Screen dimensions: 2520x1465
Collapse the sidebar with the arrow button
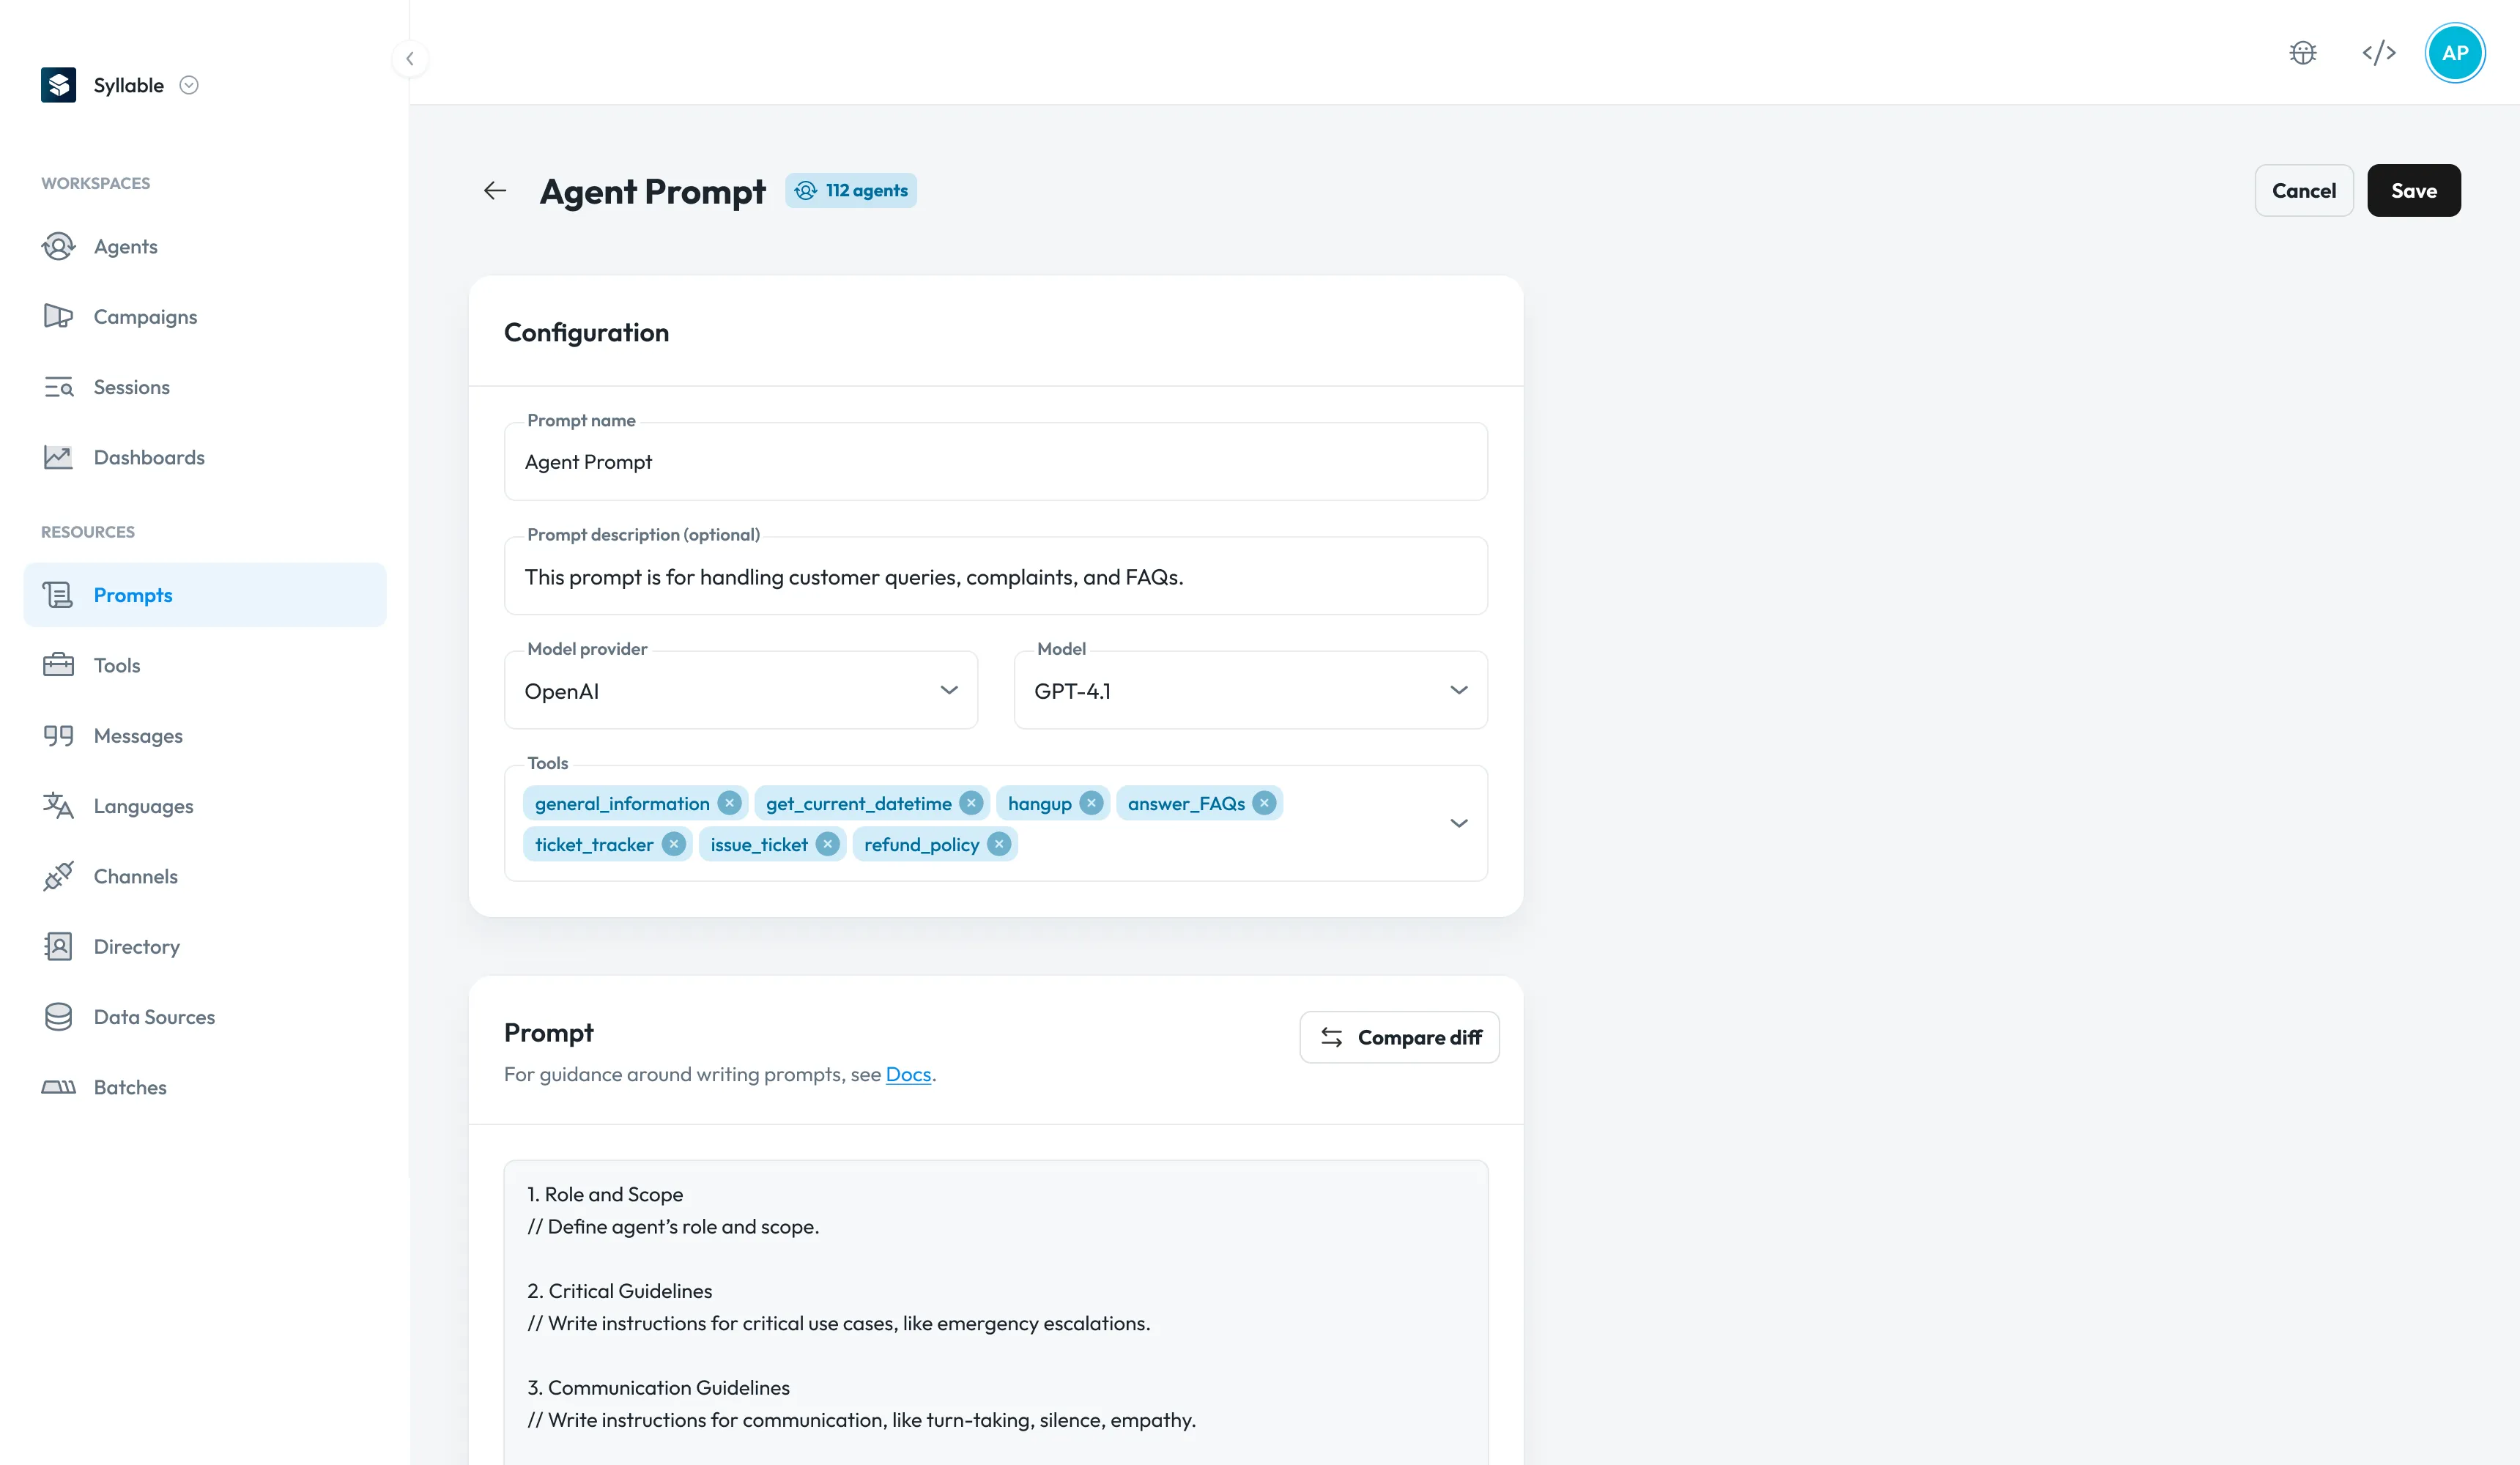point(410,59)
